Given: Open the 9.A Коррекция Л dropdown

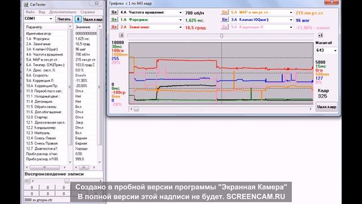Looking at the screenshot, I should (291, 27).
